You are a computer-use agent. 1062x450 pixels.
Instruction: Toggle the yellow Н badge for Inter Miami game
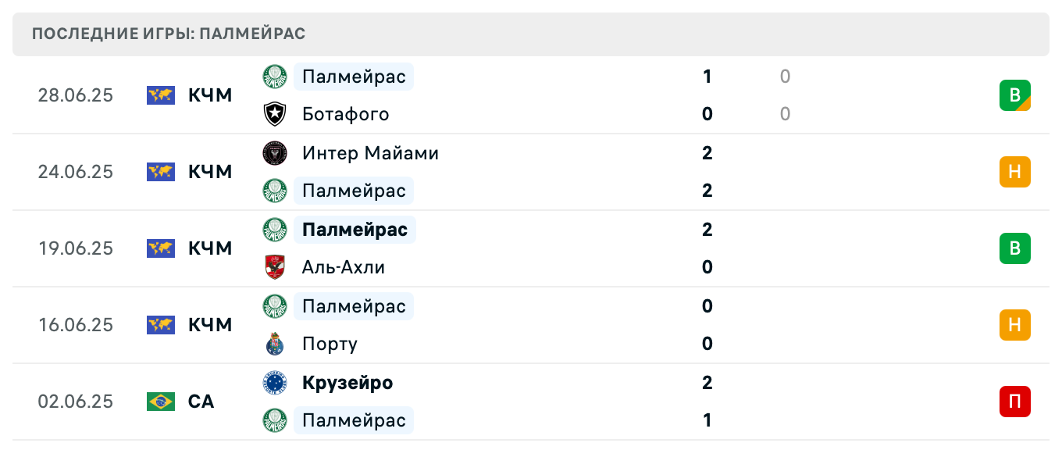coord(1014,172)
